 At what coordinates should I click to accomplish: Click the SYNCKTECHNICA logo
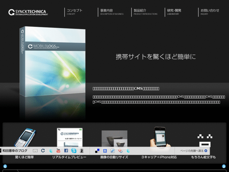pos(28,12)
